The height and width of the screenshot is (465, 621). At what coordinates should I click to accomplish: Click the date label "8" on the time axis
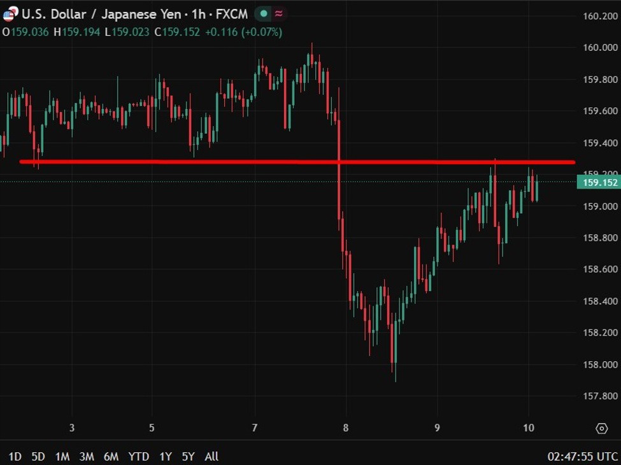click(347, 429)
